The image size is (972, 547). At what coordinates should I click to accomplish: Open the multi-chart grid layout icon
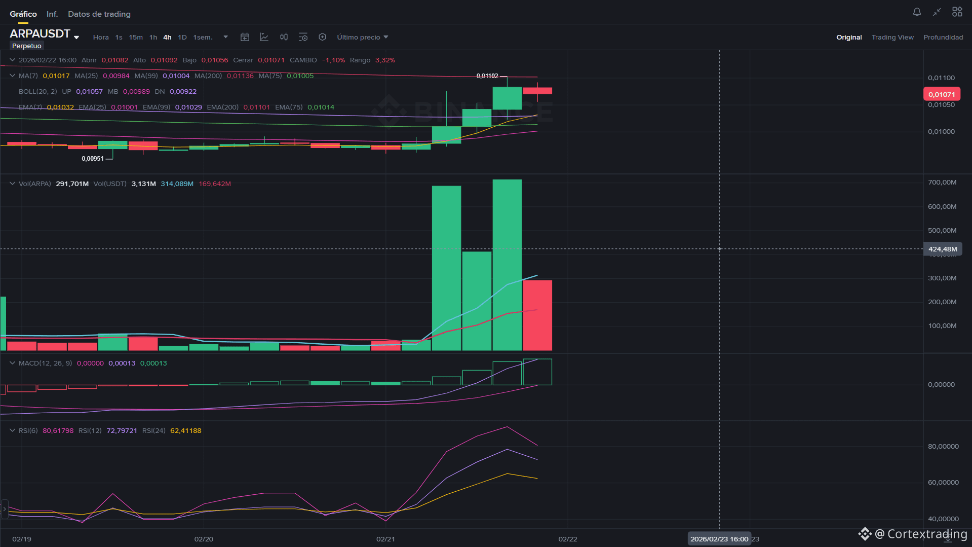click(x=957, y=12)
